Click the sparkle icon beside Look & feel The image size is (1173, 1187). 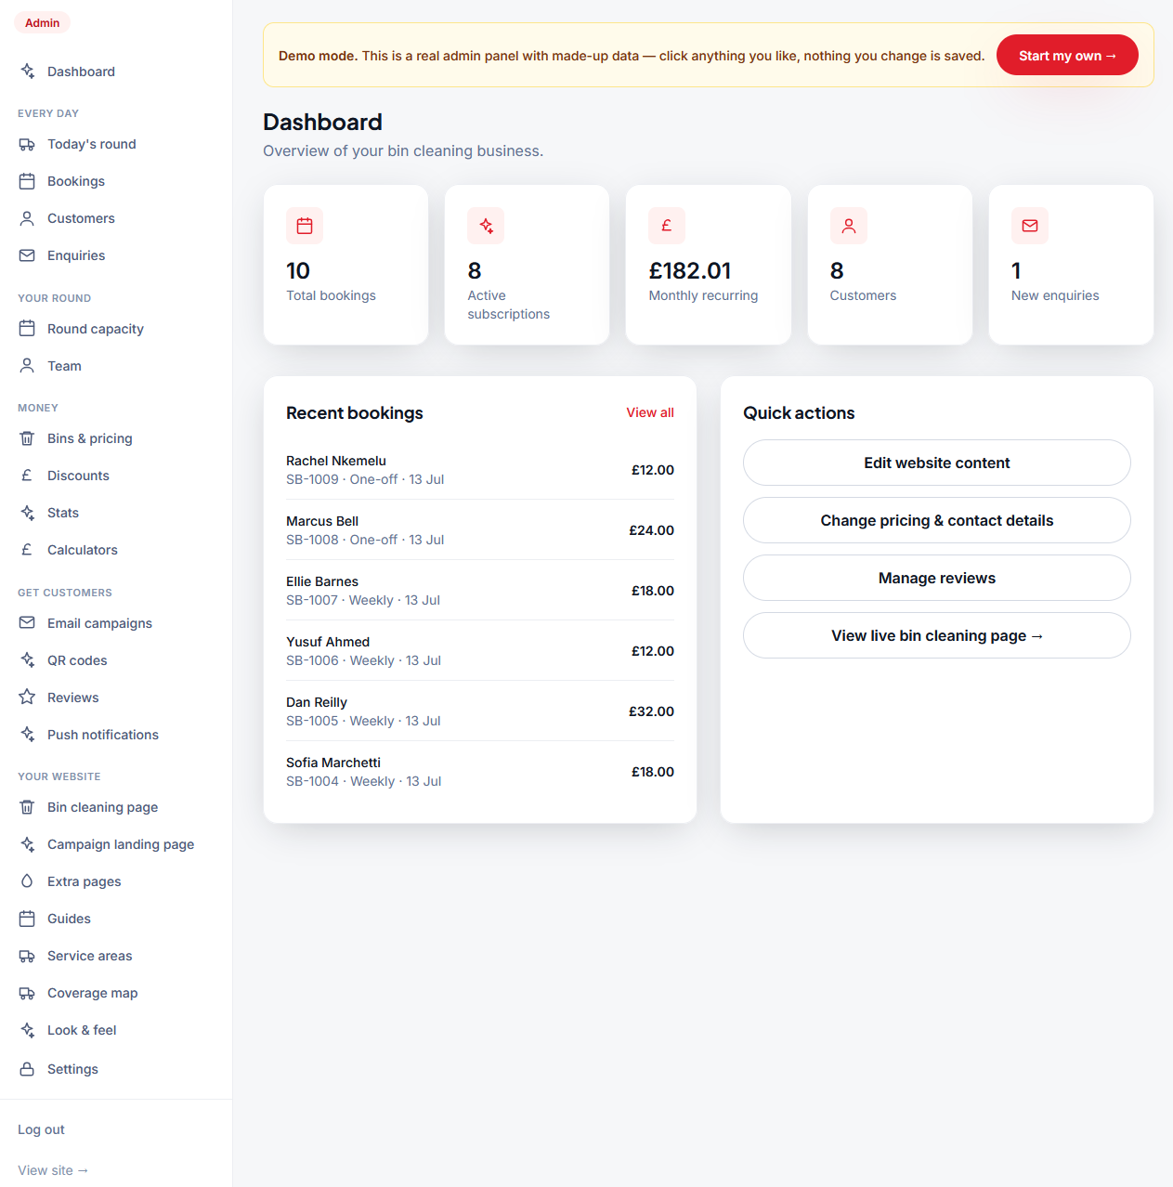[27, 1030]
